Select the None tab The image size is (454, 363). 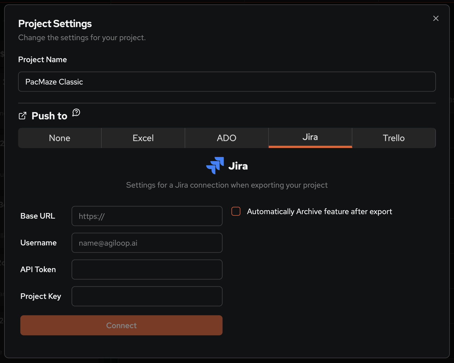click(60, 138)
